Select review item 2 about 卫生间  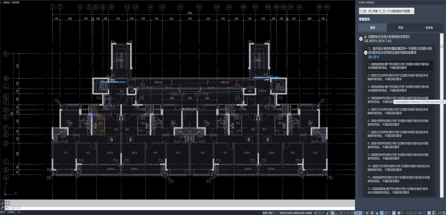tap(400, 77)
